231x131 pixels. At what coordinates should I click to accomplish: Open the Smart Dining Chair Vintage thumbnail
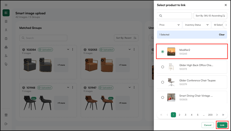[171, 97]
